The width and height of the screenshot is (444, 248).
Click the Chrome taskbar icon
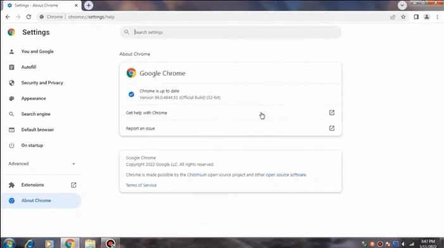point(70,243)
